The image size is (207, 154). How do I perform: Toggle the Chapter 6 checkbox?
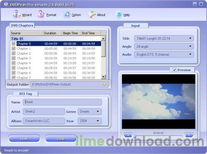13,73
